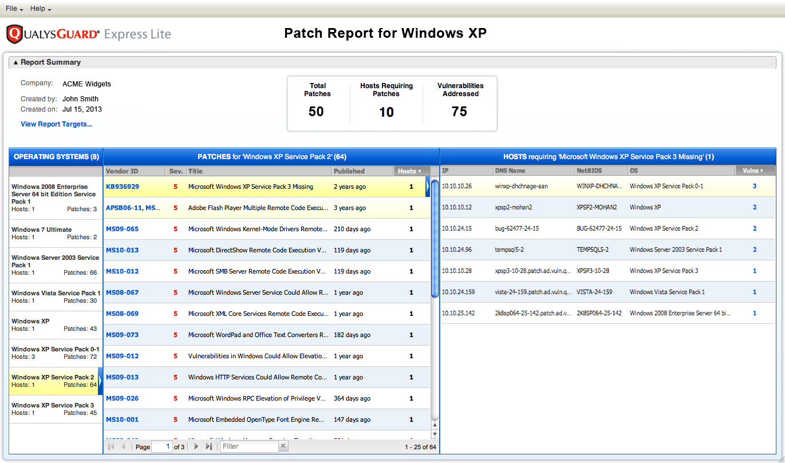This screenshot has height=463, width=785.
Task: Open the Help menu
Action: [40, 9]
